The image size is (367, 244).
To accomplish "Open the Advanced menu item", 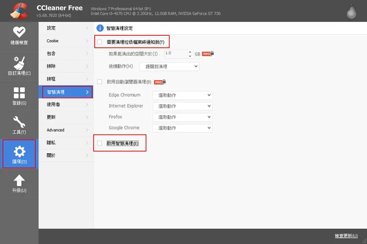I will click(66, 130).
